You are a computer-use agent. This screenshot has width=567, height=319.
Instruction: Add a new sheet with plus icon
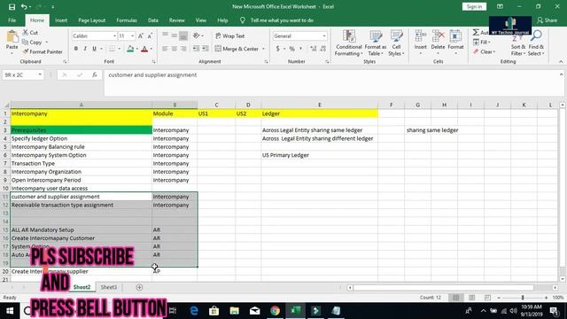(x=139, y=287)
